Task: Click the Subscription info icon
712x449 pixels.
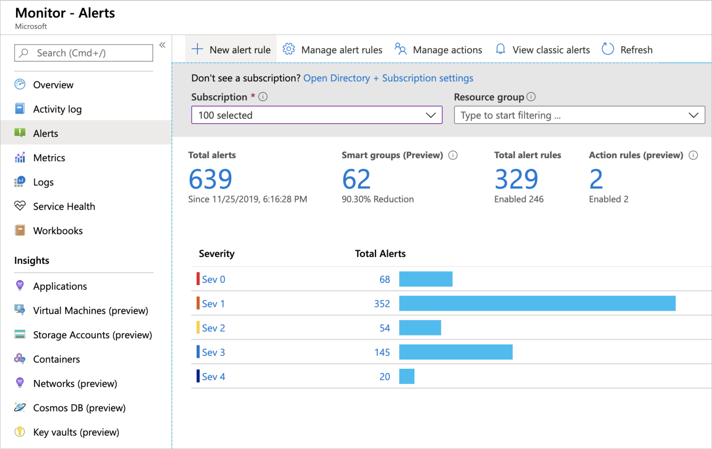Action: 263,97
